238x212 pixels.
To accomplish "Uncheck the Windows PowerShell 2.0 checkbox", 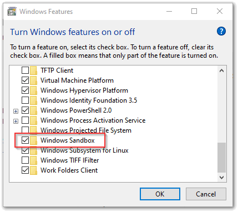I will [25, 110].
